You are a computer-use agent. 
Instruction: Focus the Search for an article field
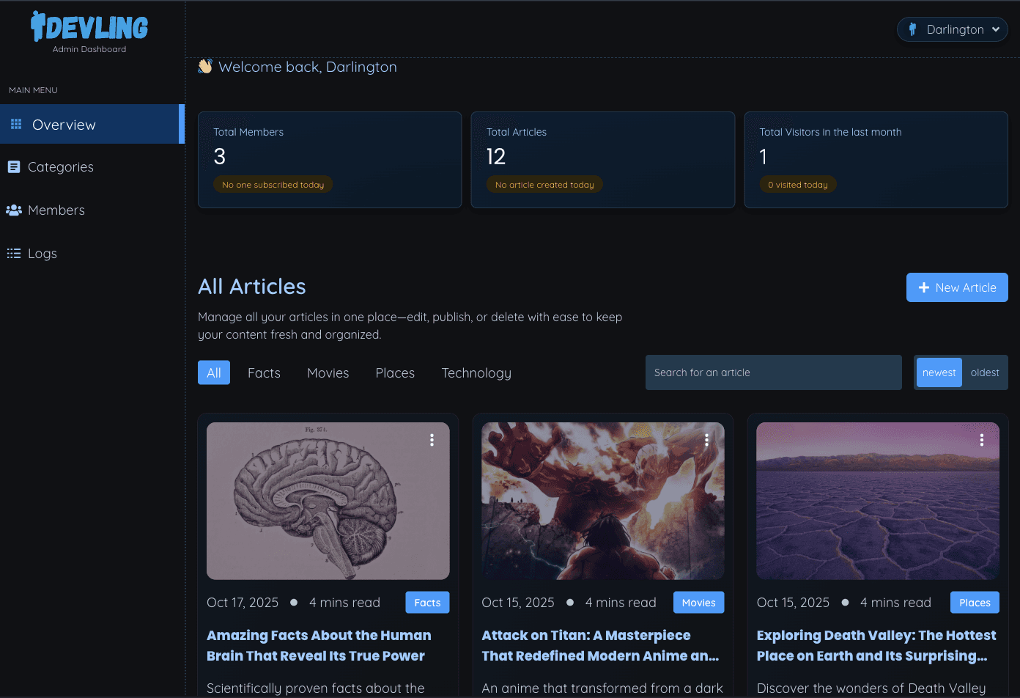click(x=774, y=372)
